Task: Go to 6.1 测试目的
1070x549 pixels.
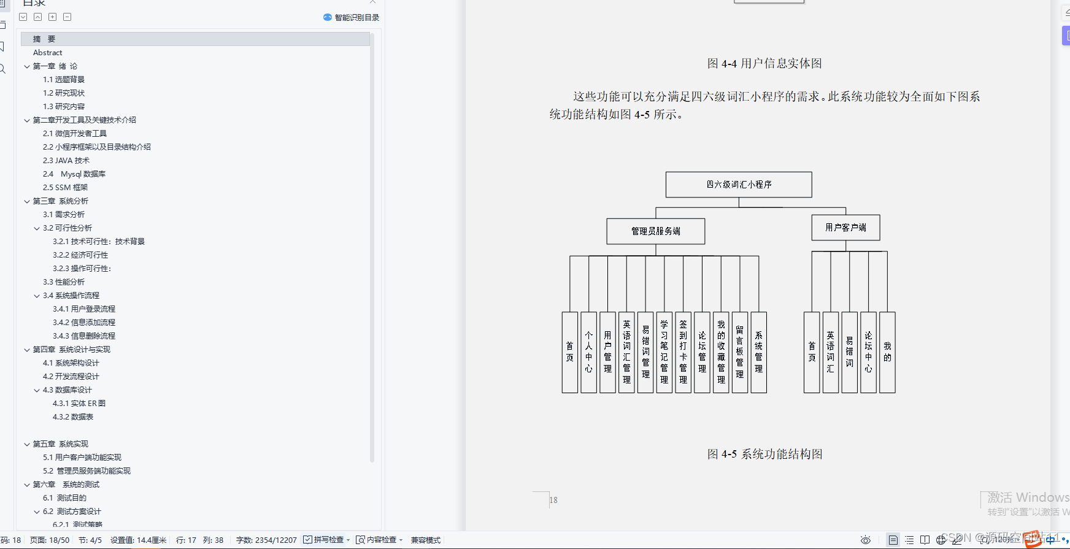Action: click(x=64, y=498)
